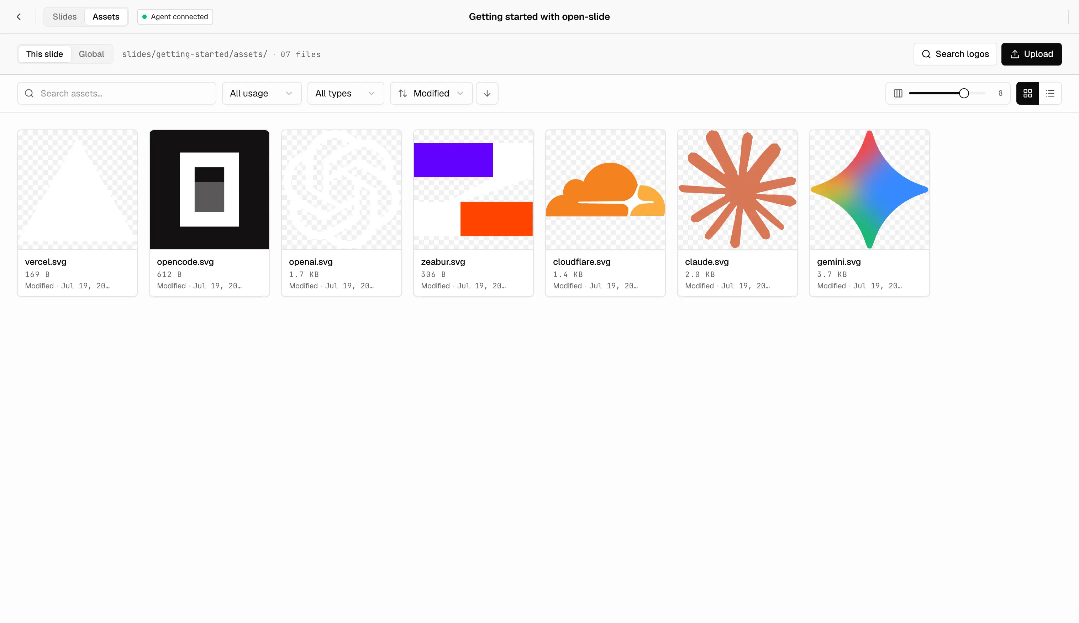Screen dimensions: 1079x623
Task: Click the 07 files count
Action: click(x=301, y=54)
